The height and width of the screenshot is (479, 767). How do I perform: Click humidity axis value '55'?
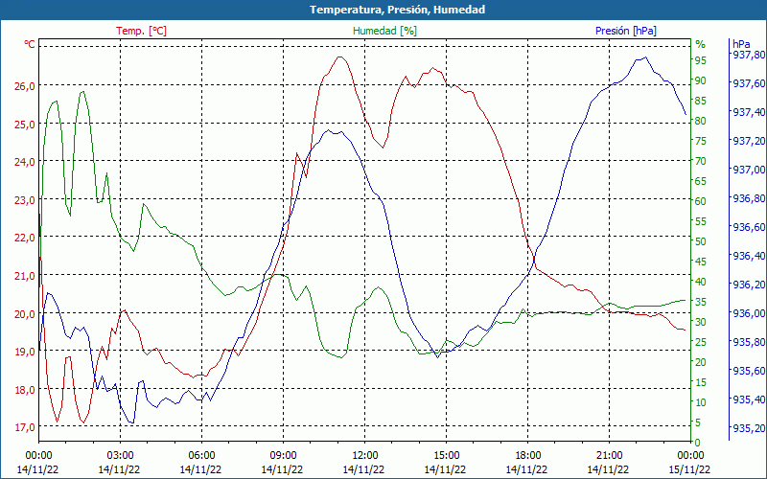pyautogui.click(x=701, y=221)
